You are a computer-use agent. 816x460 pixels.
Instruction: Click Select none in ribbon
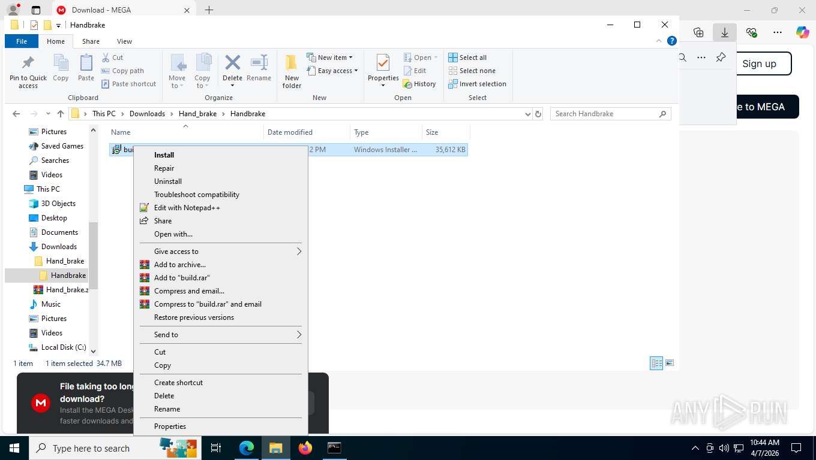click(x=472, y=71)
